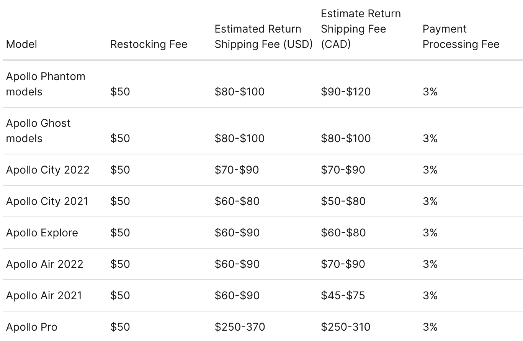Select the Apollo Ghost models row label
This screenshot has width=523, height=341.
38,131
